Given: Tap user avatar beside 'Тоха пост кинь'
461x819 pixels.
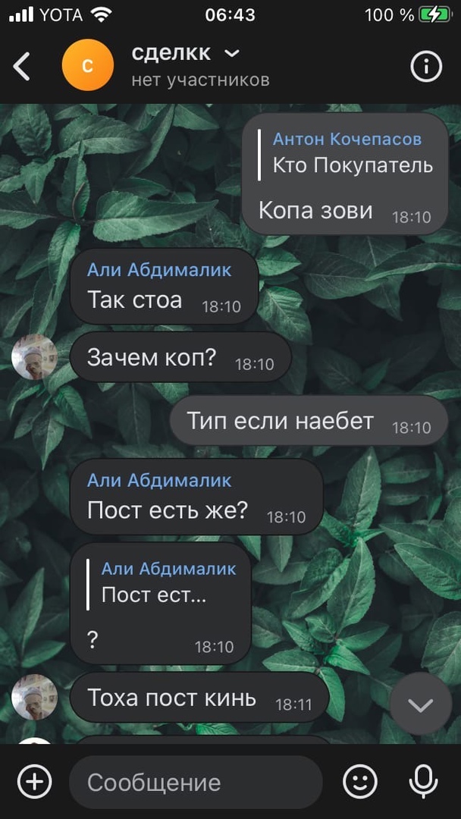Looking at the screenshot, I should 34,698.
